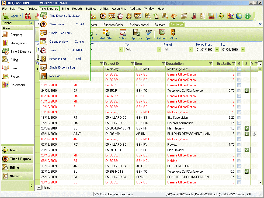Click the hand payment toolbar icon
Viewport: 264px width, 198px height.
pos(156,16)
